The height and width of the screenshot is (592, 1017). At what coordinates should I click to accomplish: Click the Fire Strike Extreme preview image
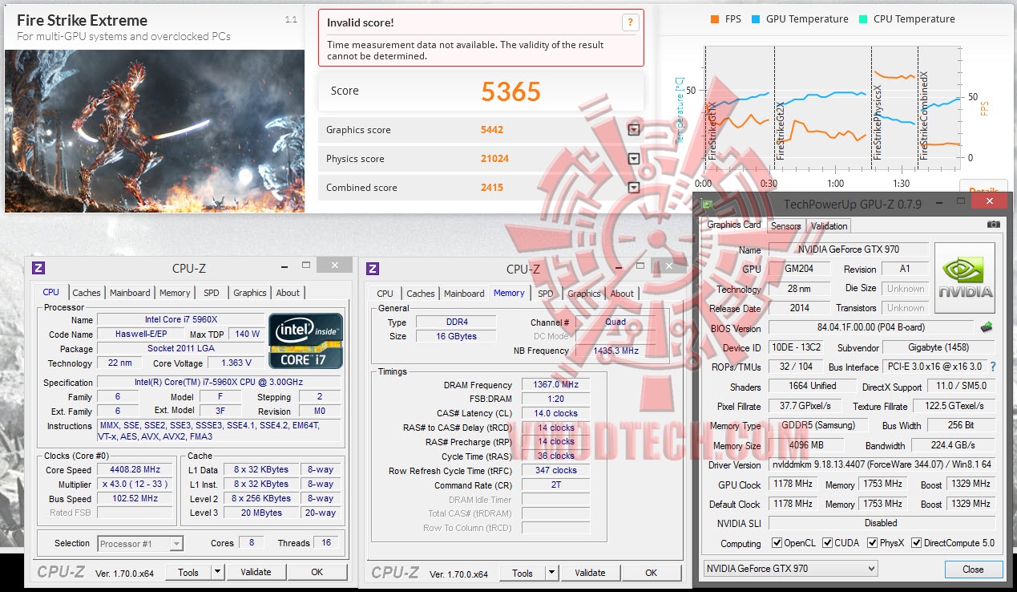(155, 131)
